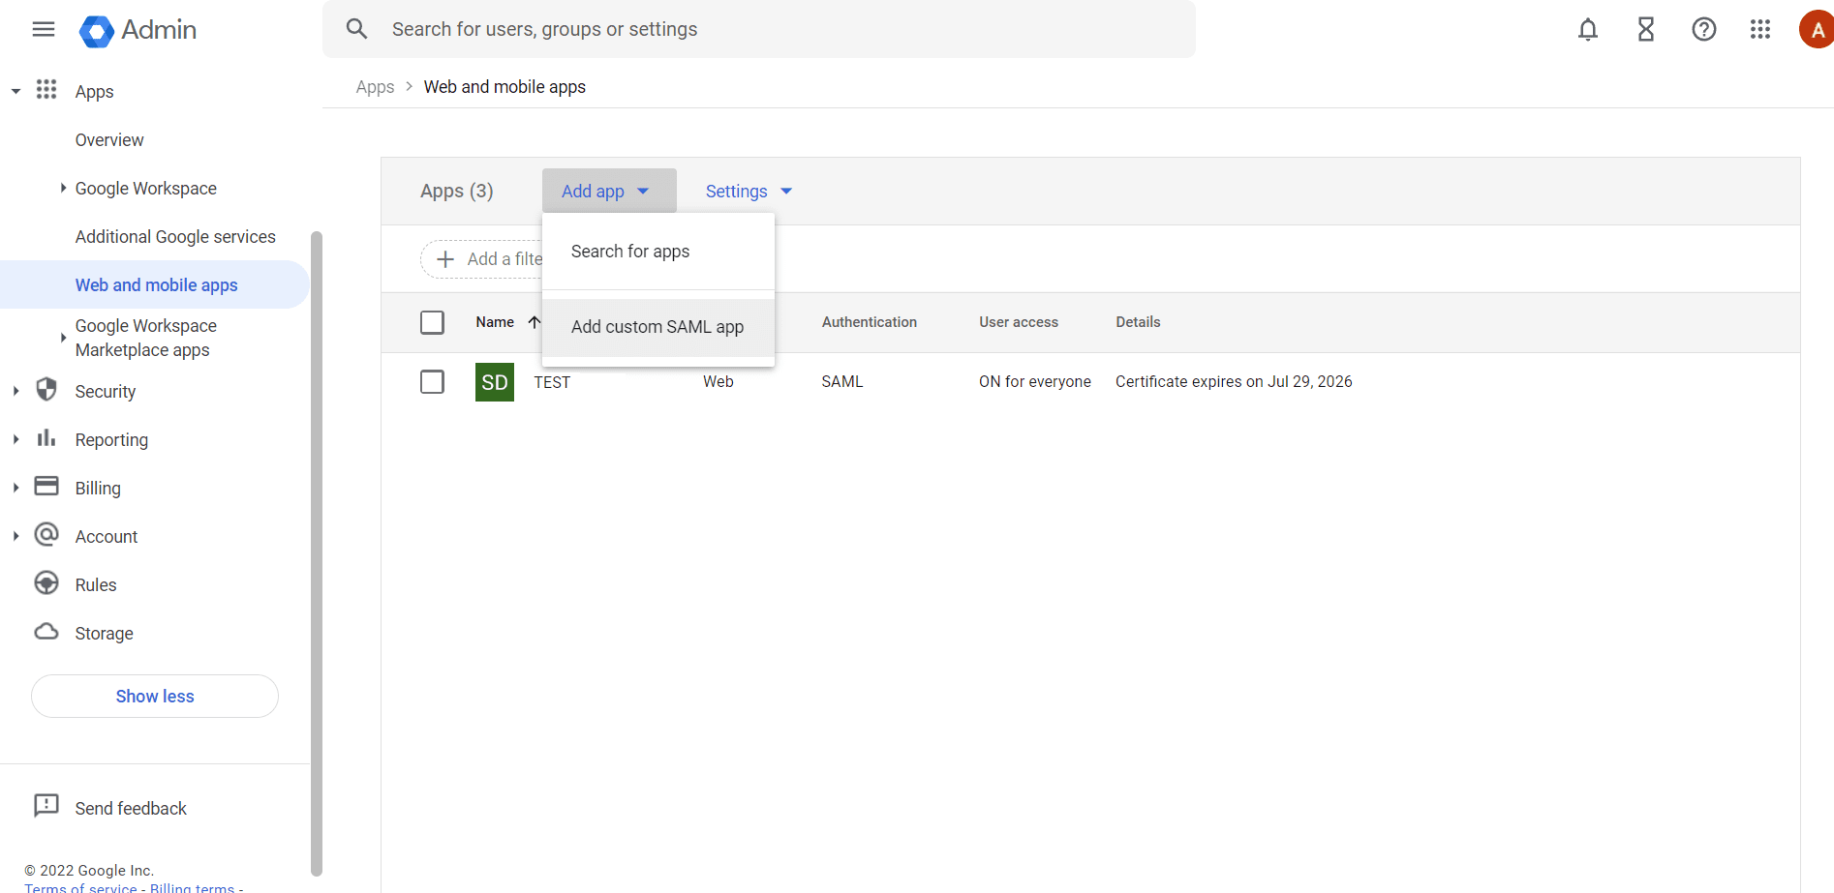Select the TEST app checkbox

pyautogui.click(x=432, y=382)
